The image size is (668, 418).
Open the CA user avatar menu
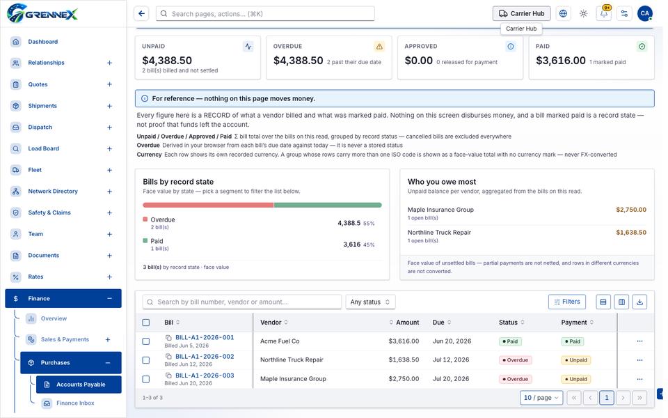point(645,14)
